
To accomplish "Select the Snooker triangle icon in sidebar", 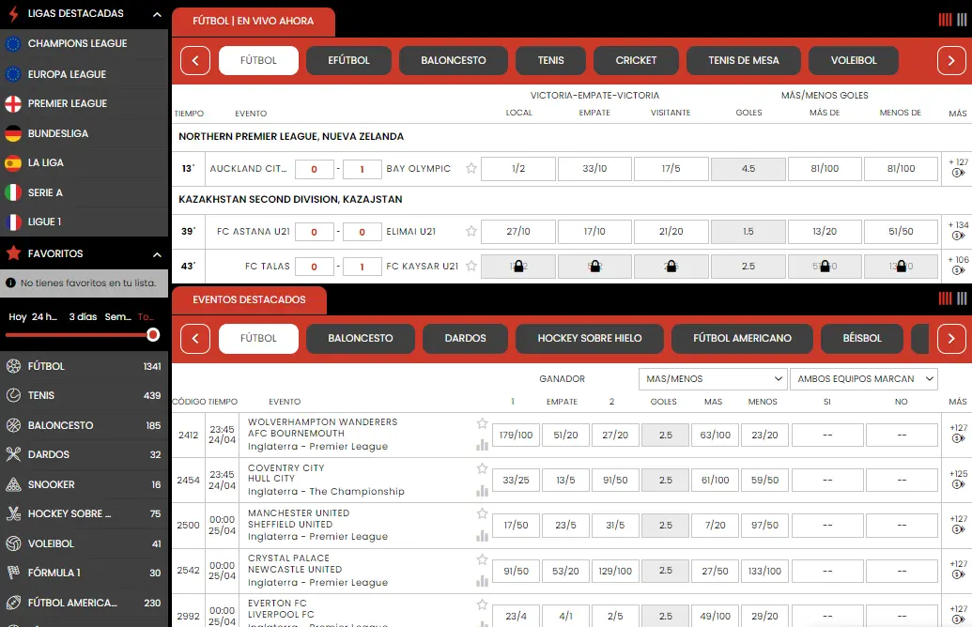I will pos(13,484).
